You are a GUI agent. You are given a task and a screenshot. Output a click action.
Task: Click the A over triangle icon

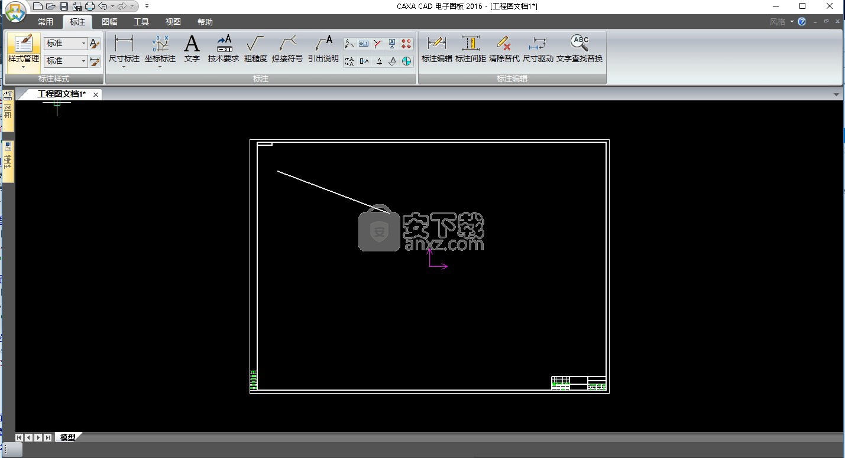pyautogui.click(x=392, y=61)
